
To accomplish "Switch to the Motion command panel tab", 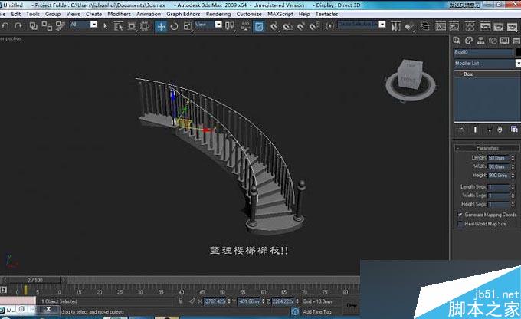I will 493,41.
